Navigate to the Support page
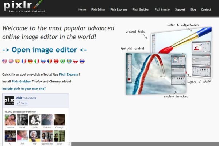Image resolution: width=219 pixels, height=146 pixels. pos(180,9)
